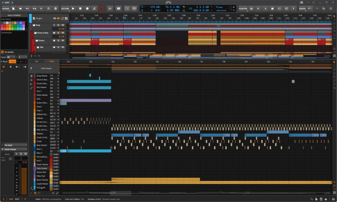
Task: Switch to the Clip tab in the editor
Action: tap(36, 61)
